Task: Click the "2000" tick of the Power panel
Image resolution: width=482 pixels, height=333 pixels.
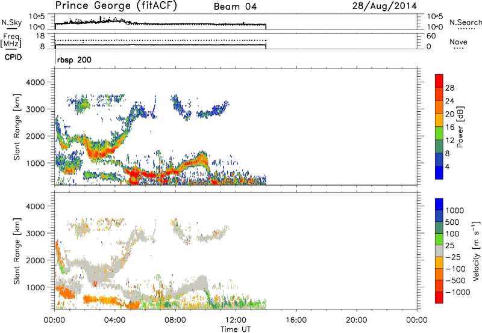Action: click(x=35, y=136)
